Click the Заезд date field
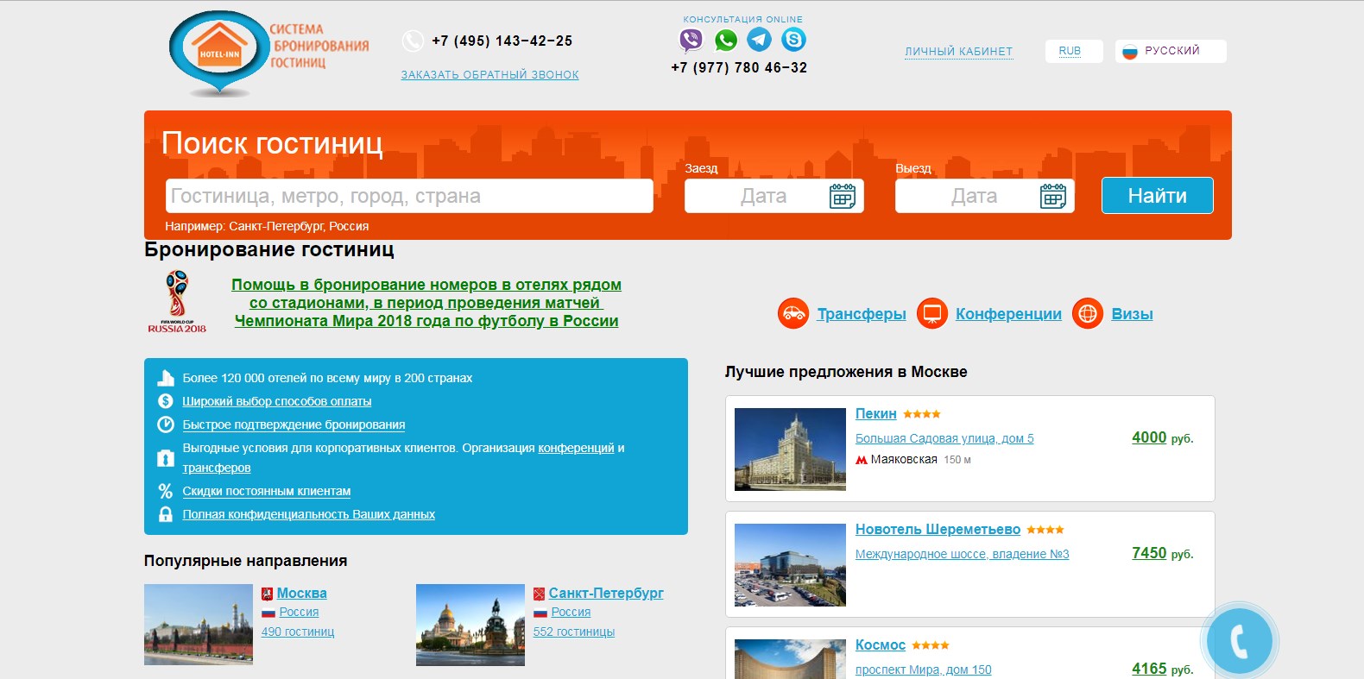The width and height of the screenshot is (1364, 679). [x=774, y=196]
